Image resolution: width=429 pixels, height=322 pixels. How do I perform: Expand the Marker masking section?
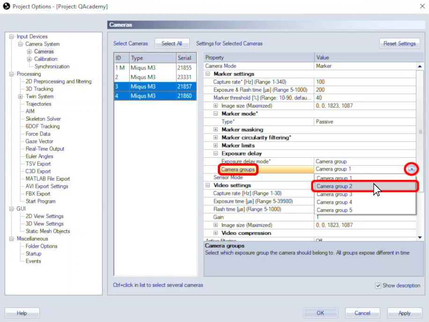tap(215, 130)
